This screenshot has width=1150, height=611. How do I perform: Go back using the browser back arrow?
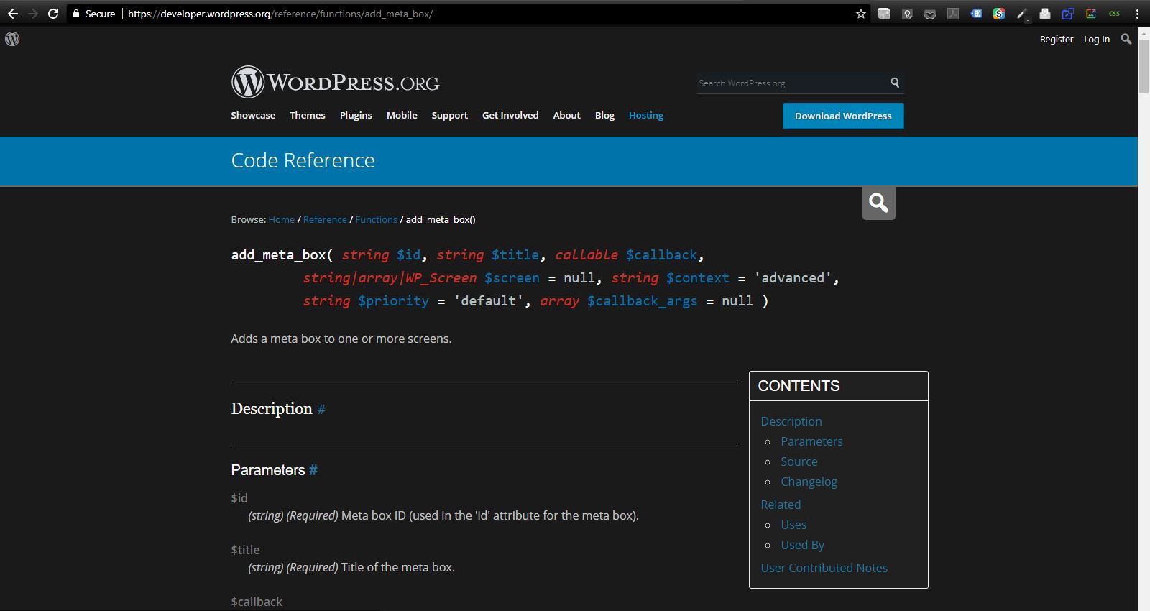(x=12, y=14)
